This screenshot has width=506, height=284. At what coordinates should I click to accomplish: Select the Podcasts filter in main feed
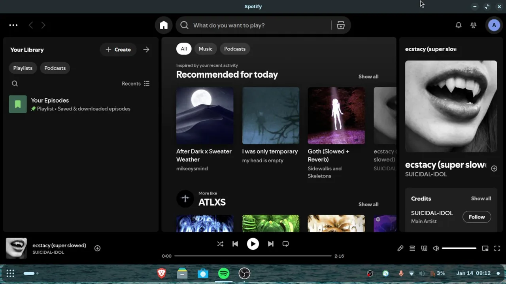click(x=235, y=49)
